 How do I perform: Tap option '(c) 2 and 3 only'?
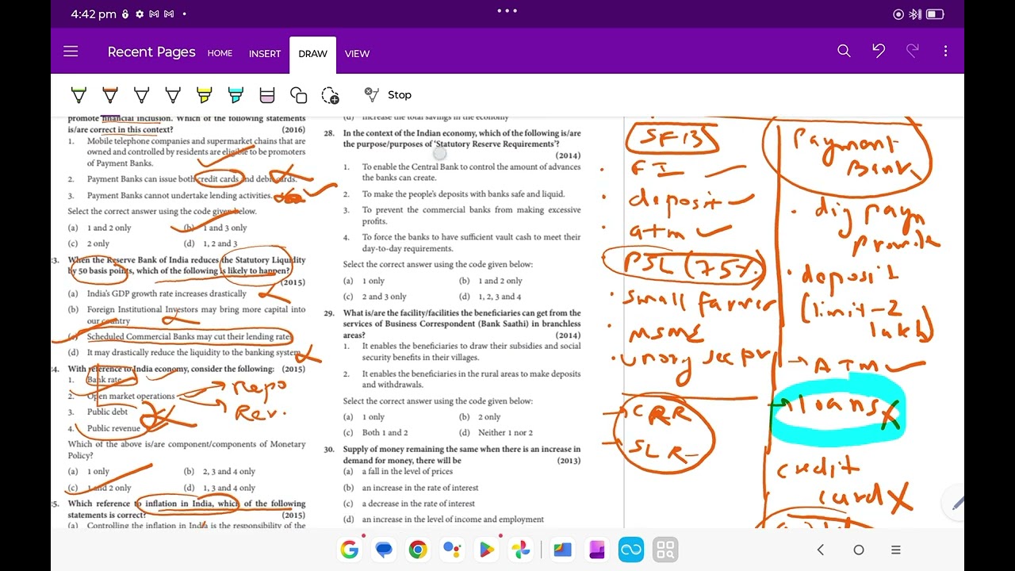click(375, 297)
